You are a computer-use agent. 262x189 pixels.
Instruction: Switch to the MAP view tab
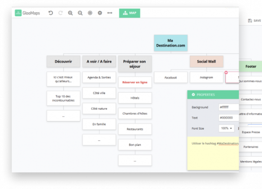pos(129,13)
